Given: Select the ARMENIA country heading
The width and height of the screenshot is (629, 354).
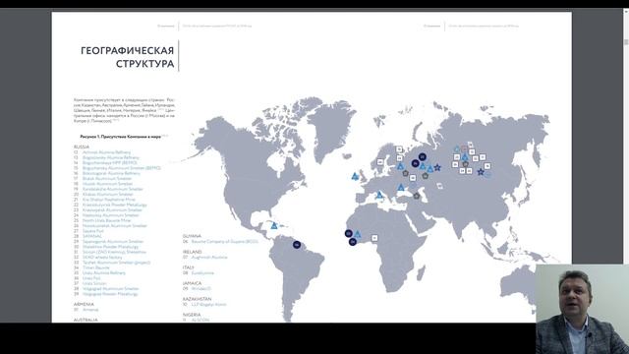Looking at the screenshot, I should click(84, 304).
